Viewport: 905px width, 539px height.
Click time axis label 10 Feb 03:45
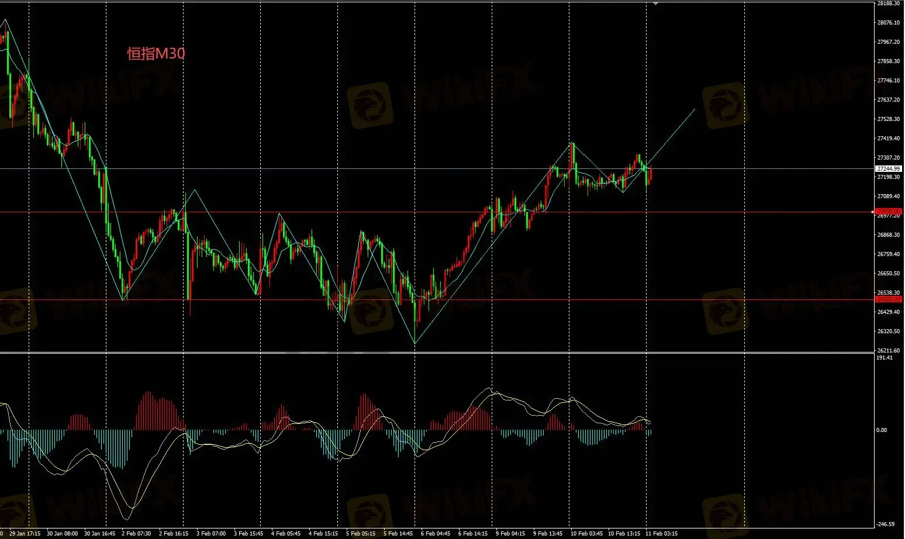coord(586,534)
